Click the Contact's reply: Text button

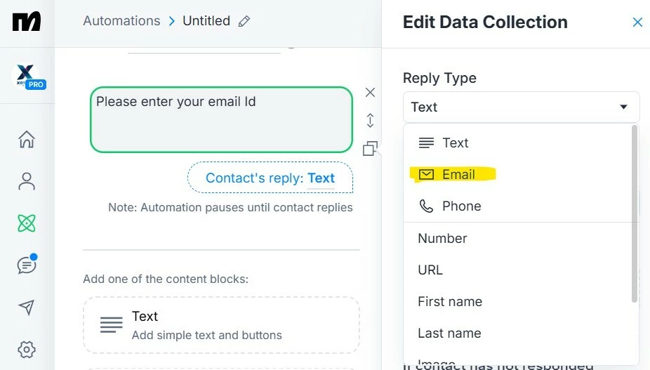tap(270, 178)
